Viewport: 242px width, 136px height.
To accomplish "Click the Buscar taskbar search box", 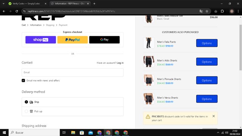I will (34, 133).
